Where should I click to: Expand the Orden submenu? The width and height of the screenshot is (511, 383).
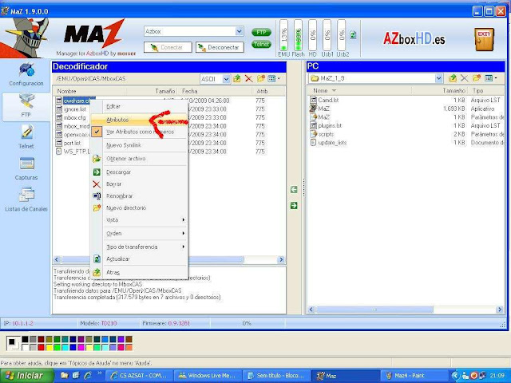pyautogui.click(x=139, y=234)
